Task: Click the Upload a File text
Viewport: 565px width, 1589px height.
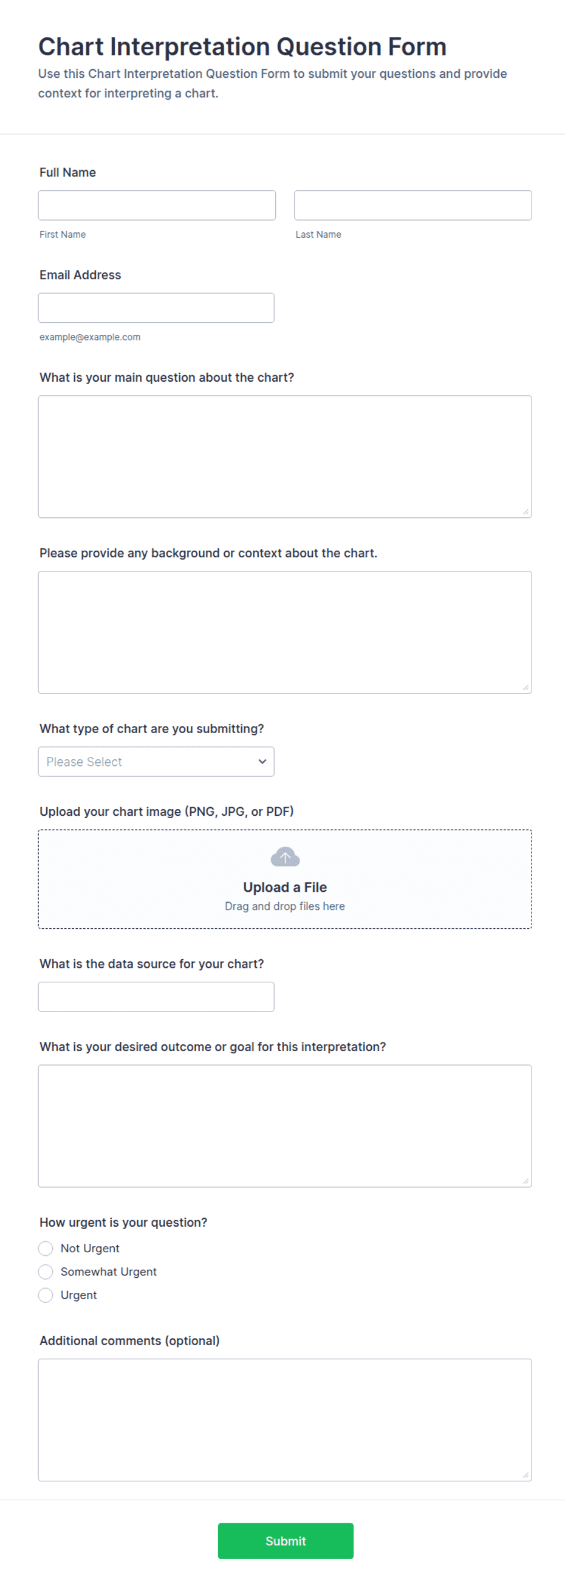Action: point(285,887)
